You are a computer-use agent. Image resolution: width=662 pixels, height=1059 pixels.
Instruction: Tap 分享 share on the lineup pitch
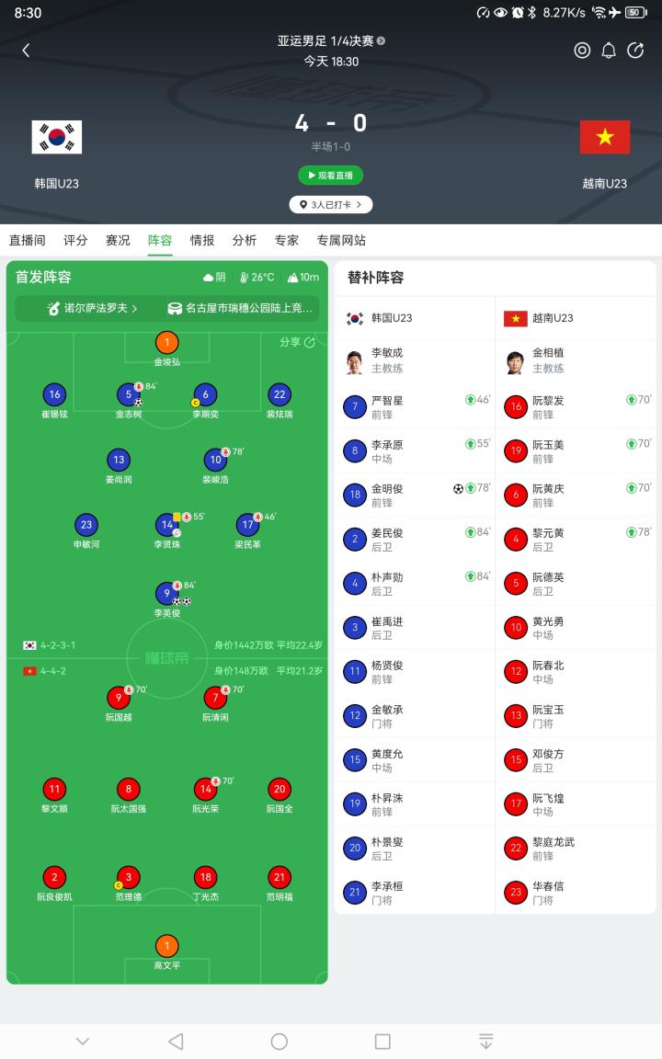click(x=297, y=342)
